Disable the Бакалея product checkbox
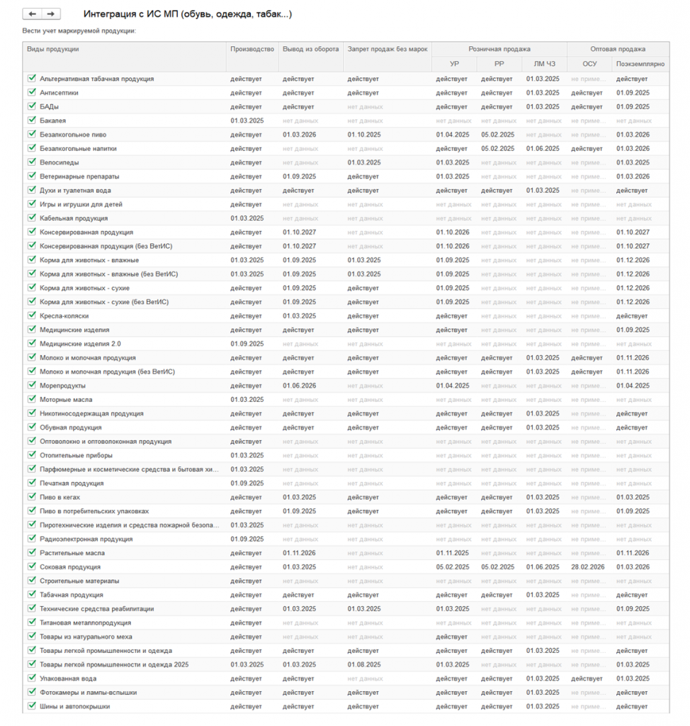The width and height of the screenshot is (690, 726). click(x=31, y=120)
